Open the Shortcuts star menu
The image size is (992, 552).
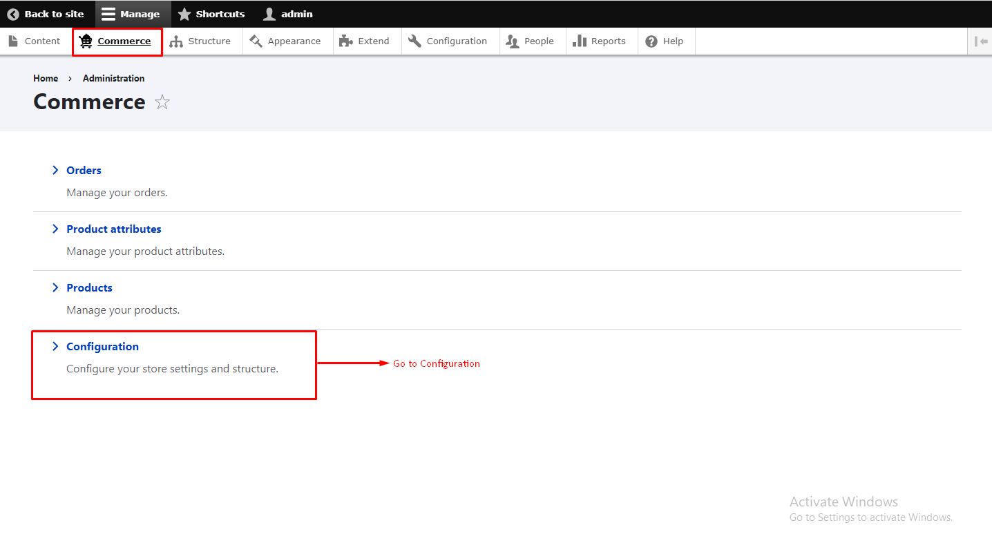coord(184,14)
